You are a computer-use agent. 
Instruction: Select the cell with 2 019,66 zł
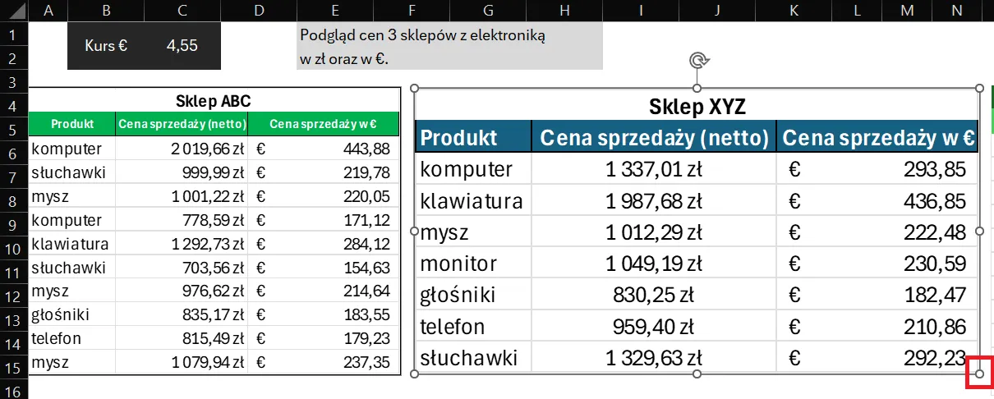tap(181, 149)
